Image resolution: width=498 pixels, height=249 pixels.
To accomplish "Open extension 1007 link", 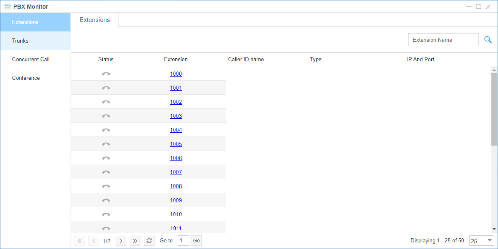I will tap(176, 172).
